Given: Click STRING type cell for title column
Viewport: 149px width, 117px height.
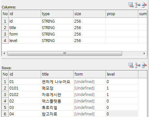Looking at the screenshot, I should point(57,27).
